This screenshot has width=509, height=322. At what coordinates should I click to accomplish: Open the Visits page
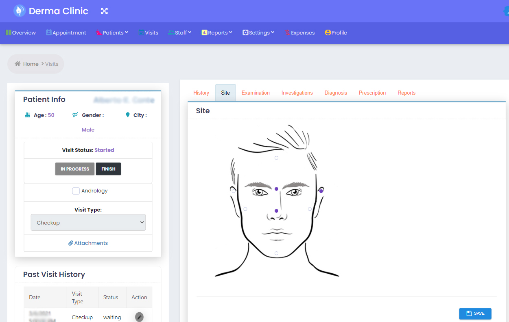[149, 32]
